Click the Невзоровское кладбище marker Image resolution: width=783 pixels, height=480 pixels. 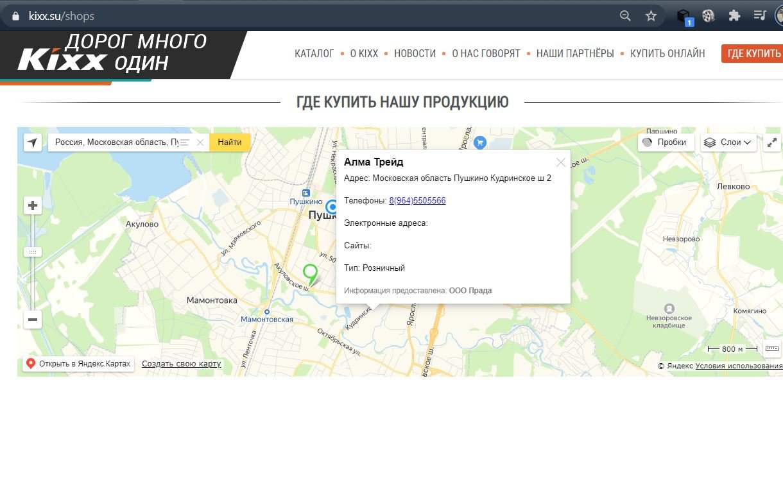(669, 309)
